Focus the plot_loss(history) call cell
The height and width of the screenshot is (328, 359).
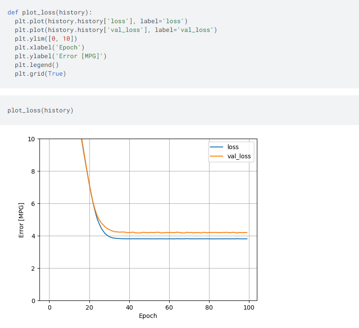pyautogui.click(x=40, y=110)
